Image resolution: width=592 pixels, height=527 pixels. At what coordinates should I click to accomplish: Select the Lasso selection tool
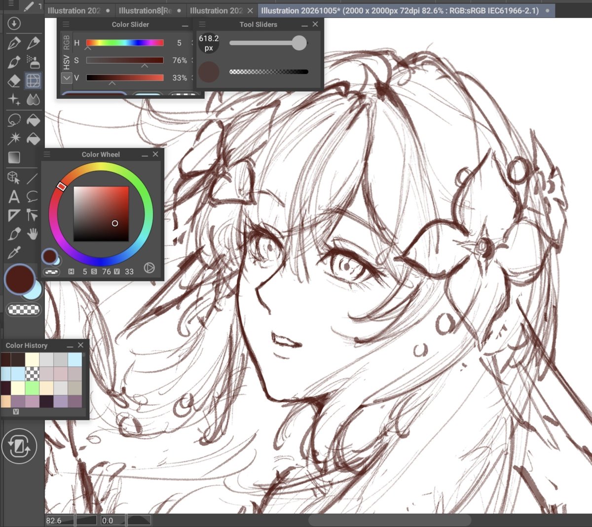pos(14,120)
